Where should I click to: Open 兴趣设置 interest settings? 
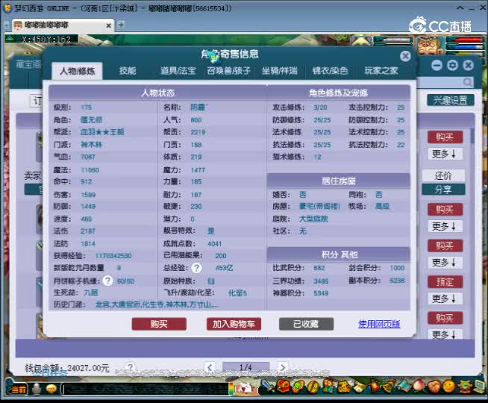click(451, 100)
